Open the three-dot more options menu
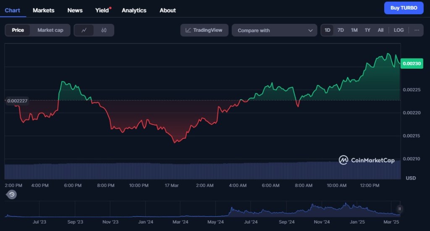The height and width of the screenshot is (231, 430). pos(417,30)
